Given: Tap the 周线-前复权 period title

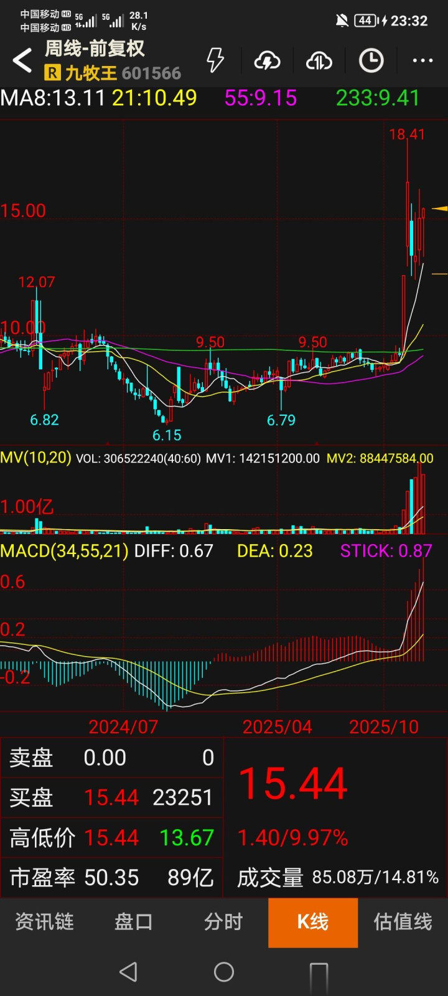Looking at the screenshot, I should (x=95, y=49).
